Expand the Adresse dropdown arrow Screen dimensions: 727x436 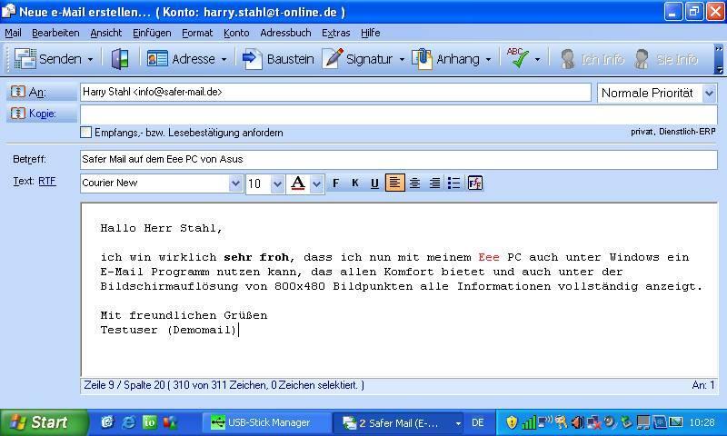224,59
